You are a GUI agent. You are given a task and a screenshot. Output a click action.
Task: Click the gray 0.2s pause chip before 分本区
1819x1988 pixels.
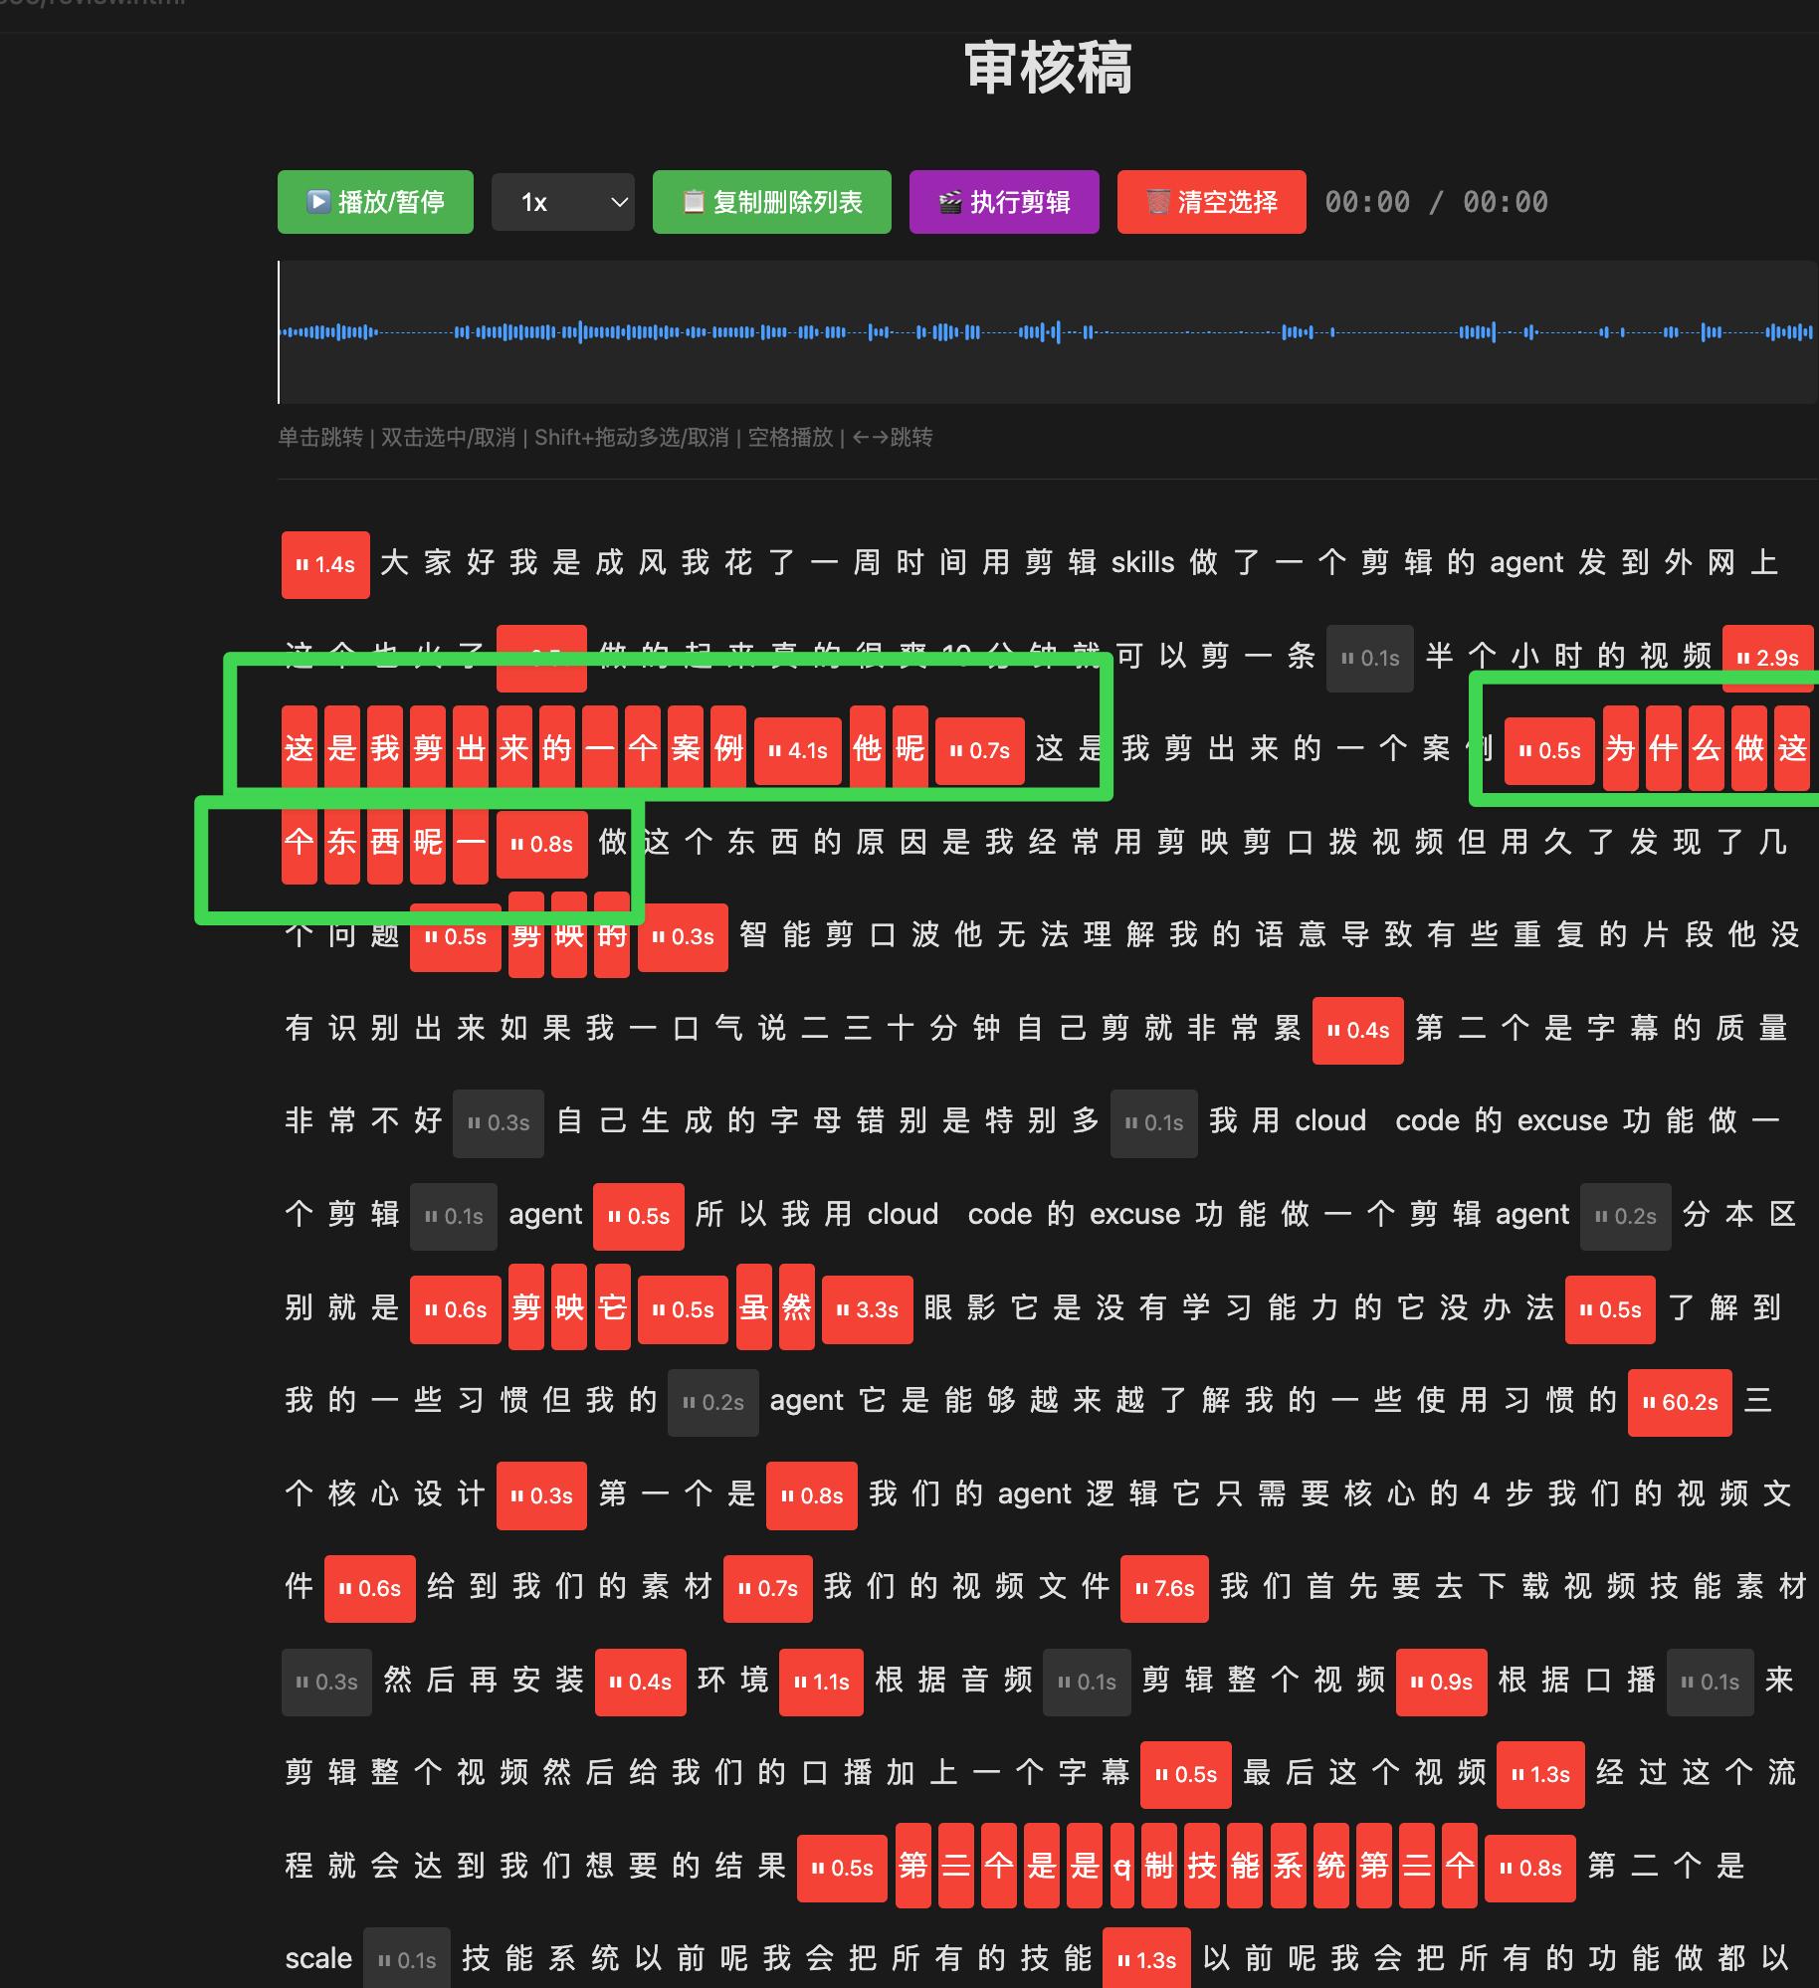pyautogui.click(x=1625, y=1217)
